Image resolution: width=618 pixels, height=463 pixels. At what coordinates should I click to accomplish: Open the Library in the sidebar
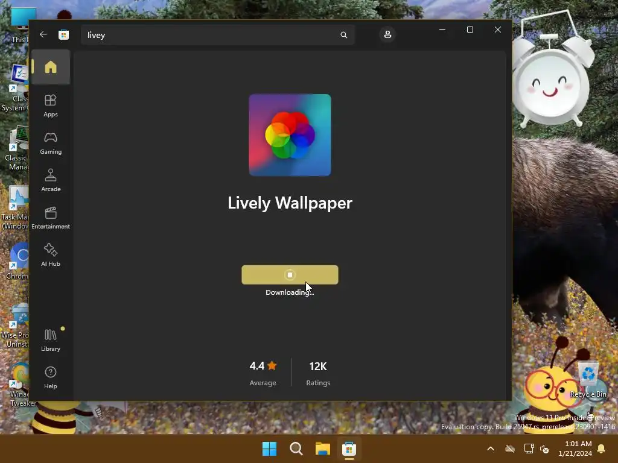51,341
